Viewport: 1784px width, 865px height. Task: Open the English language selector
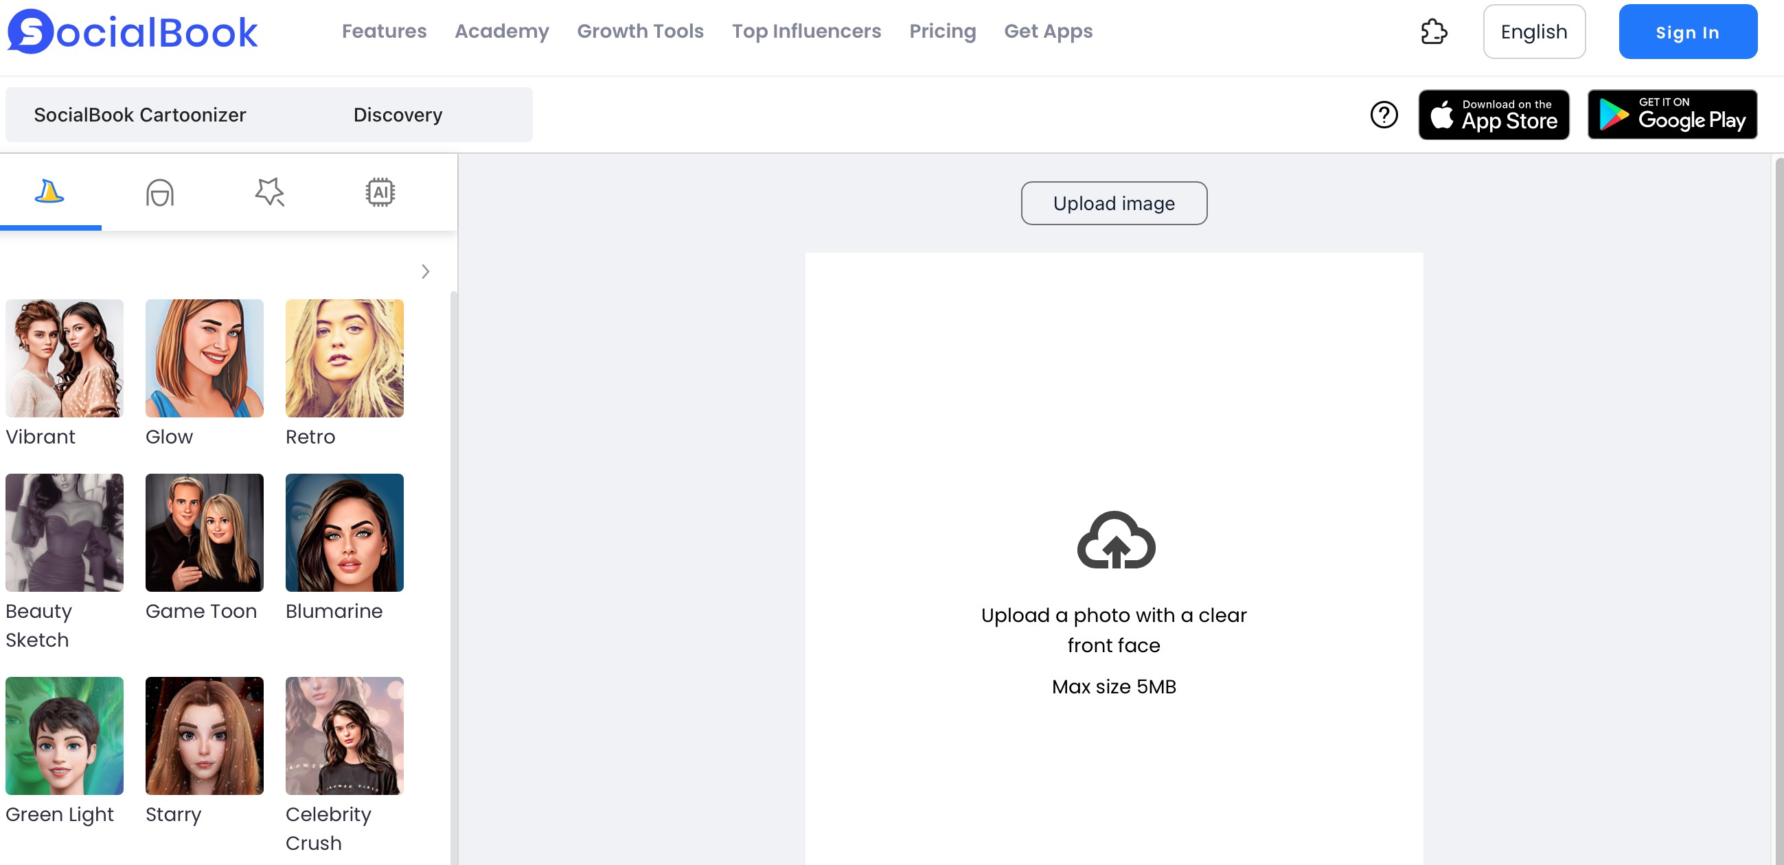[1534, 31]
